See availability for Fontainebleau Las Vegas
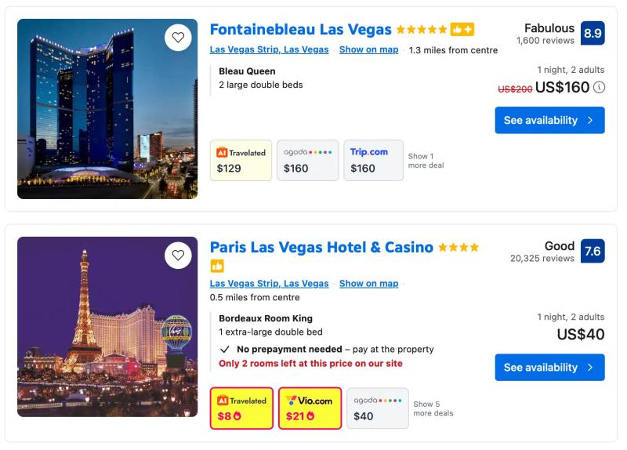 click(x=549, y=120)
